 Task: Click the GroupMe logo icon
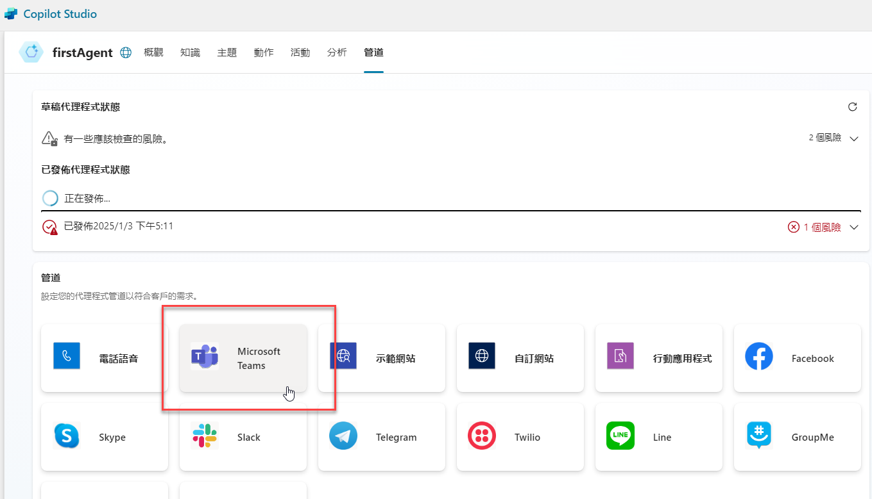tap(759, 436)
